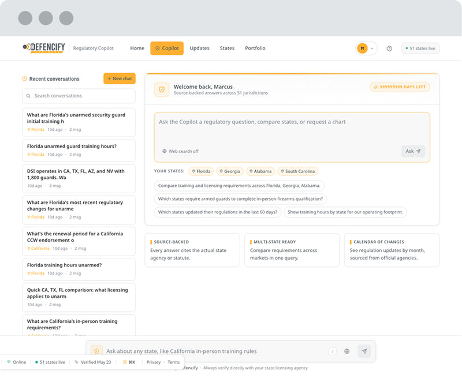Click 51 states live in status bar
Screen dimensions: 462x376
50,362
